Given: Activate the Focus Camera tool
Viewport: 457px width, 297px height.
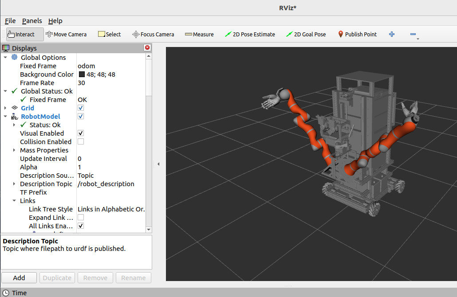Looking at the screenshot, I should [x=153, y=35].
